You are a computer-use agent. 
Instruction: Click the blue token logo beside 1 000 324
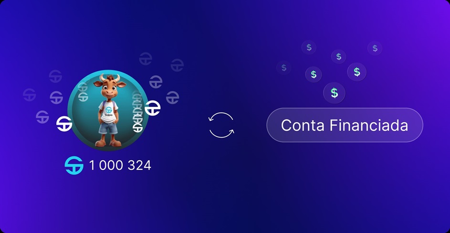pos(74,165)
